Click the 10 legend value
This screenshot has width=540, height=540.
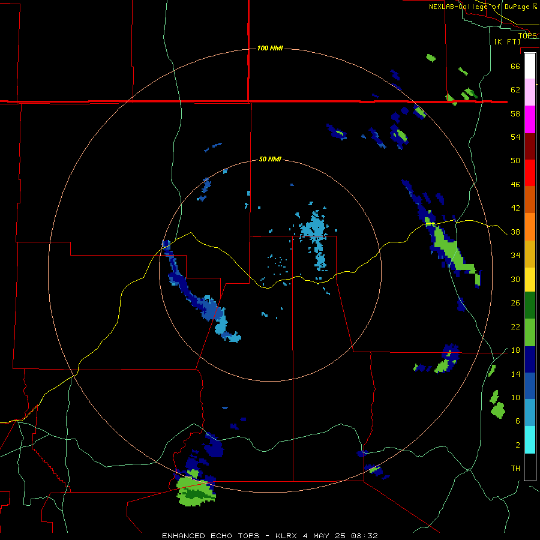515,397
